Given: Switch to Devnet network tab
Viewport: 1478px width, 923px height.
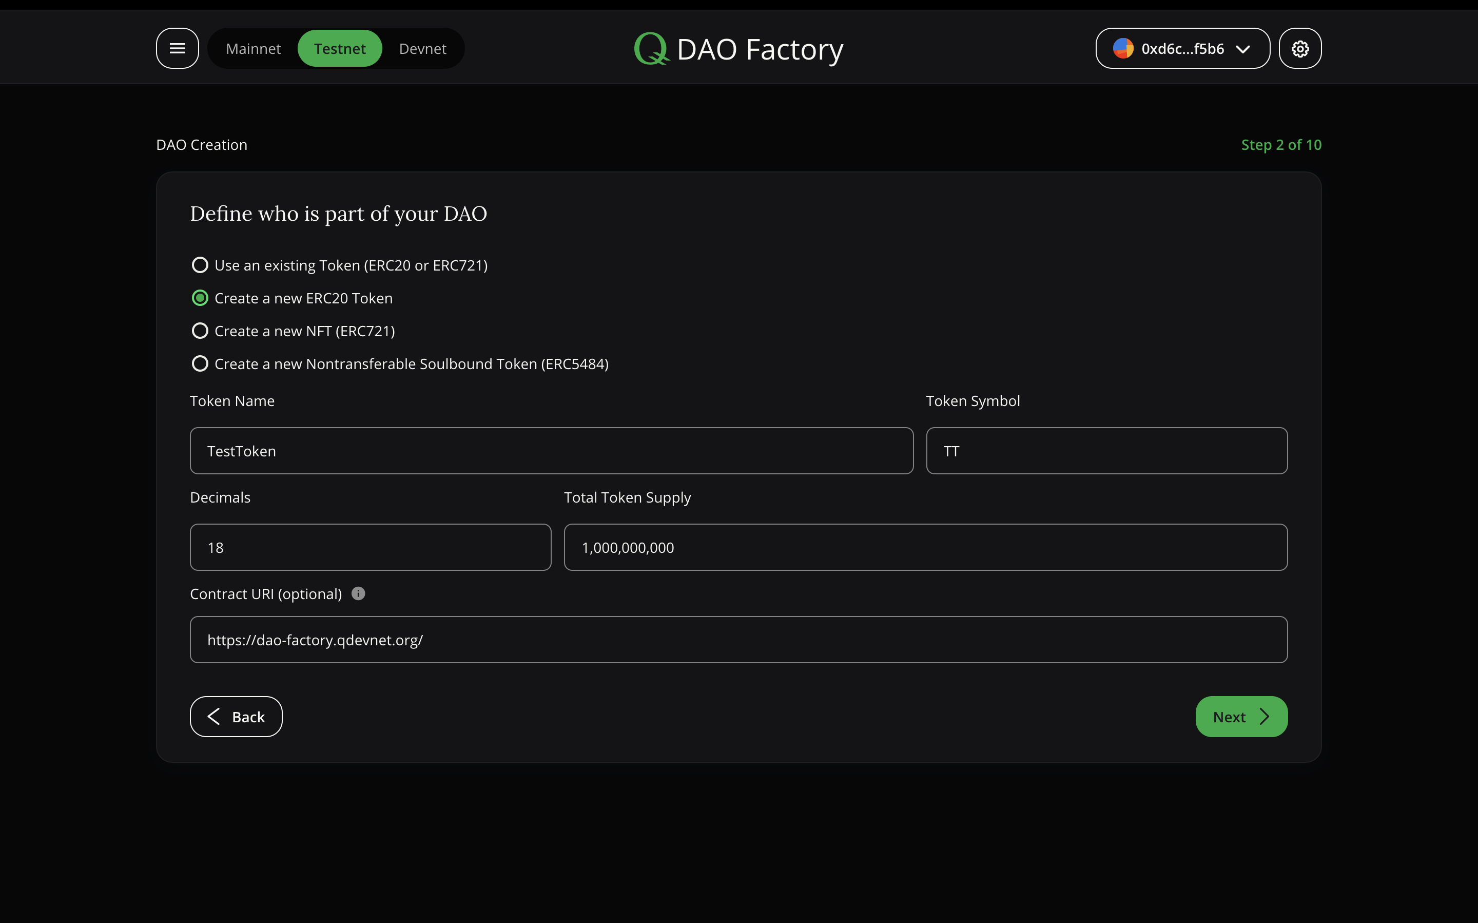Looking at the screenshot, I should (x=423, y=48).
